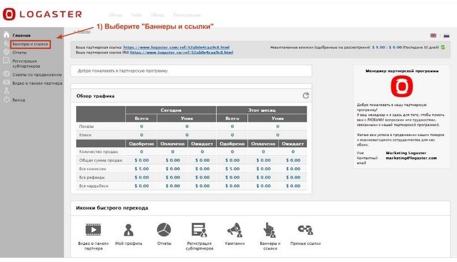Click the Все рефанды row label
Viewport: 457px width, 262px height.
tap(92, 177)
